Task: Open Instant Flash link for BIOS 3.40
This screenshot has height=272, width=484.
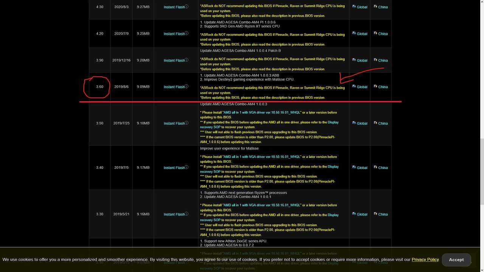Action: (x=174, y=168)
